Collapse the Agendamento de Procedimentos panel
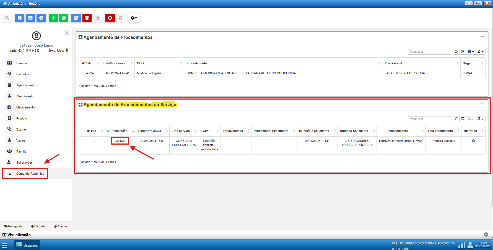 pyautogui.click(x=482, y=37)
